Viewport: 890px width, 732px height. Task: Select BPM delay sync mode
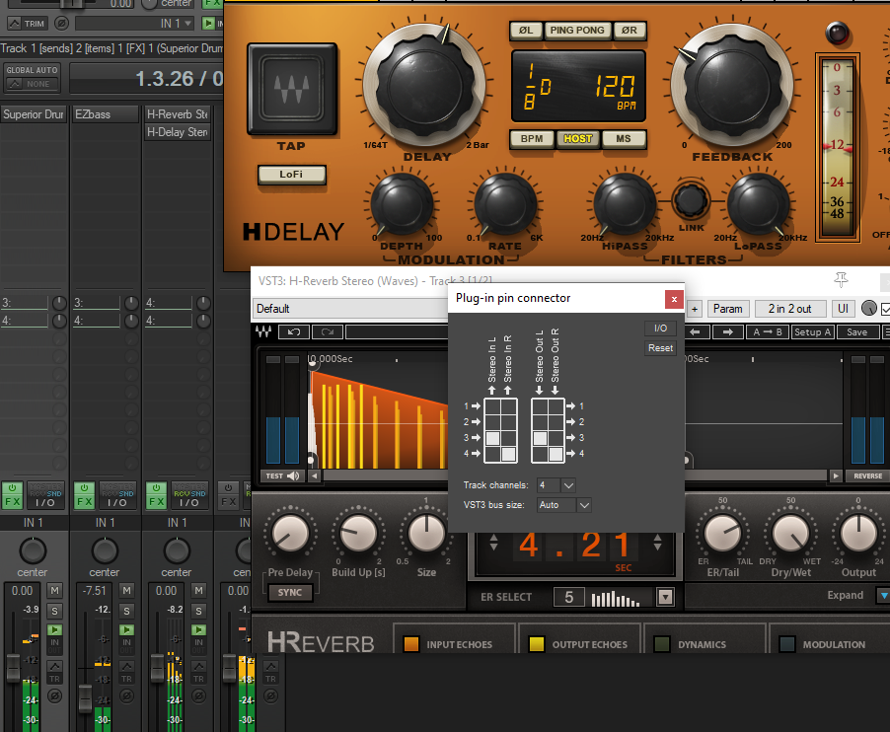(532, 138)
